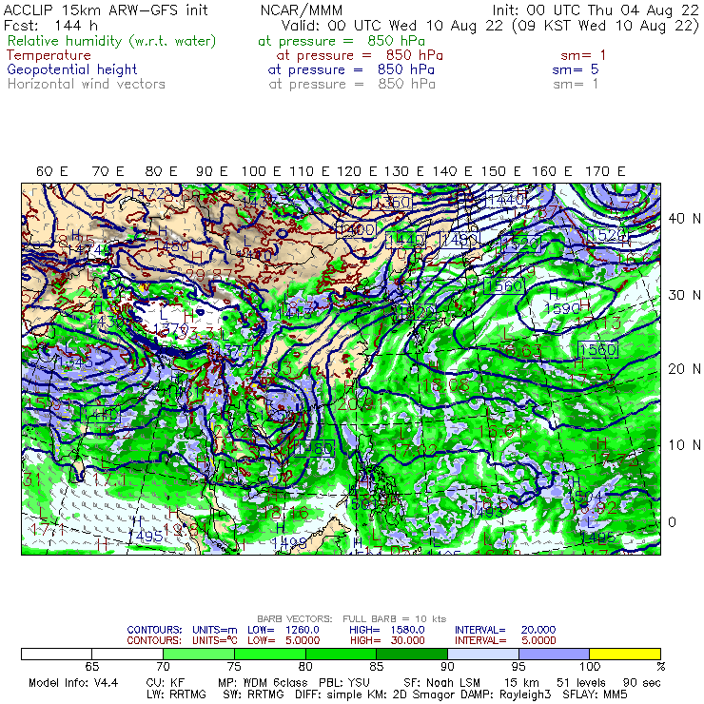
Task: Click the 'SF: Noah LSM' surface text
Action: (x=441, y=683)
